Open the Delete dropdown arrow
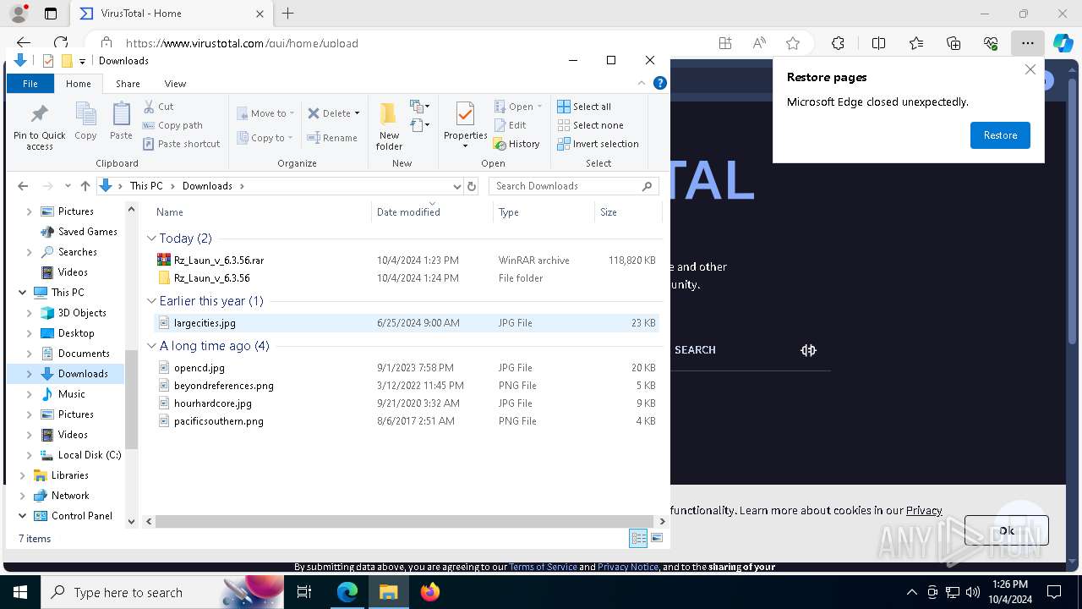Image resolution: width=1082 pixels, height=609 pixels. 357,113
